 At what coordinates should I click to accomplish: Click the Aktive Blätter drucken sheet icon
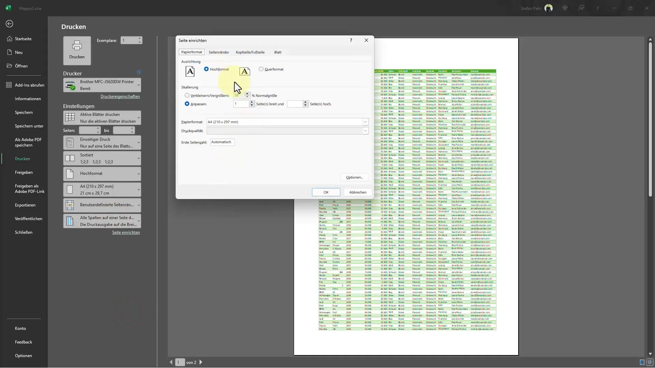coord(70,118)
